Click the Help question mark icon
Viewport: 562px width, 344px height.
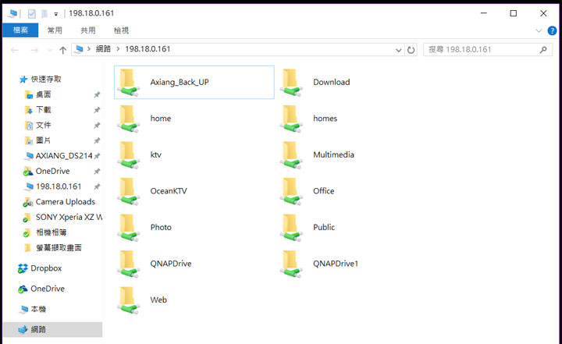552,31
